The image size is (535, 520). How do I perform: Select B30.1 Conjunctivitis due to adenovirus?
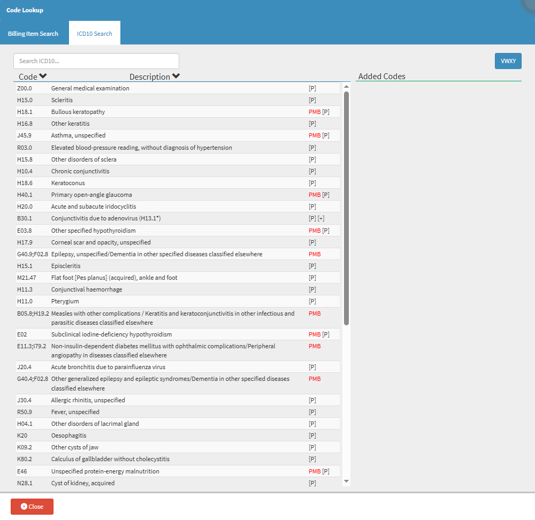point(178,218)
